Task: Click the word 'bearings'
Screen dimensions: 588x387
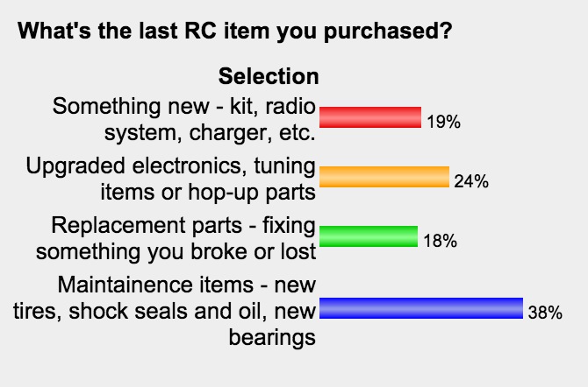Action: pos(272,338)
